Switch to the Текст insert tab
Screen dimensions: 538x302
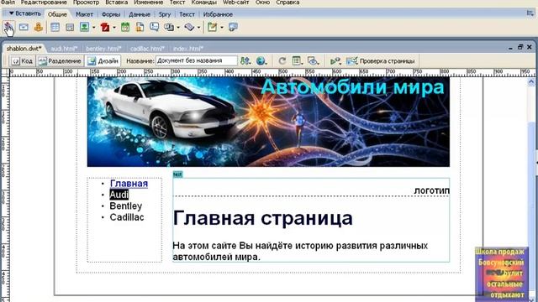tap(187, 14)
